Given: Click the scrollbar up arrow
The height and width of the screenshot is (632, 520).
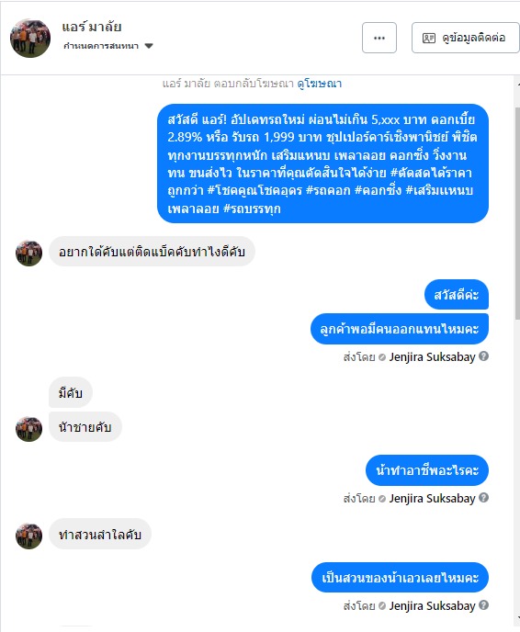Looking at the screenshot, I should point(516,85).
